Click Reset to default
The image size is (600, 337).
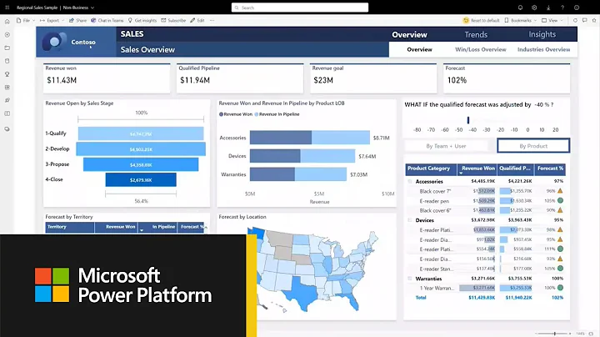[481, 20]
